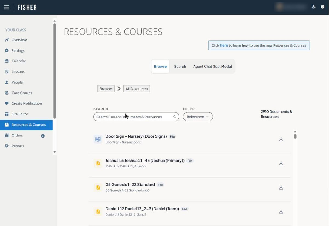Screen dimensions: 329x226
Task: Open Orders in sidebar
Action: coord(17,136)
